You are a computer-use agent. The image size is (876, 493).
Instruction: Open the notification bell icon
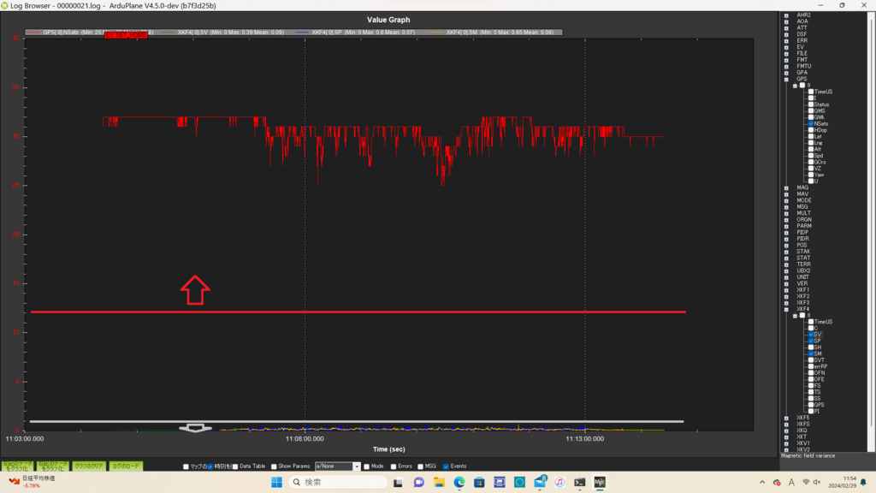click(863, 483)
